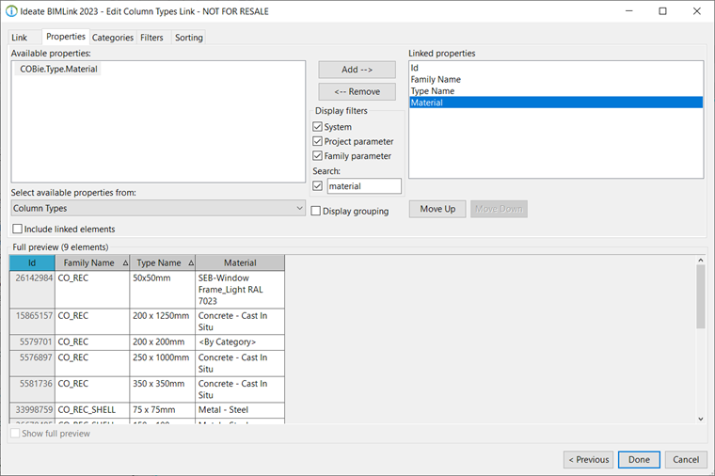Select the cell with Id 33998759
Screen dimensions: 715x476
[x=32, y=410]
